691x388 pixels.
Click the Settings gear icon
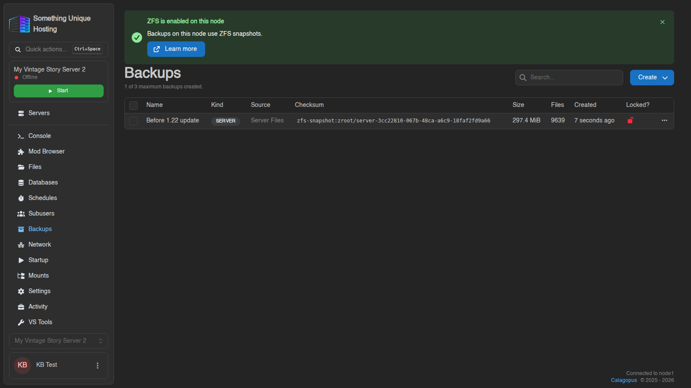coord(21,291)
